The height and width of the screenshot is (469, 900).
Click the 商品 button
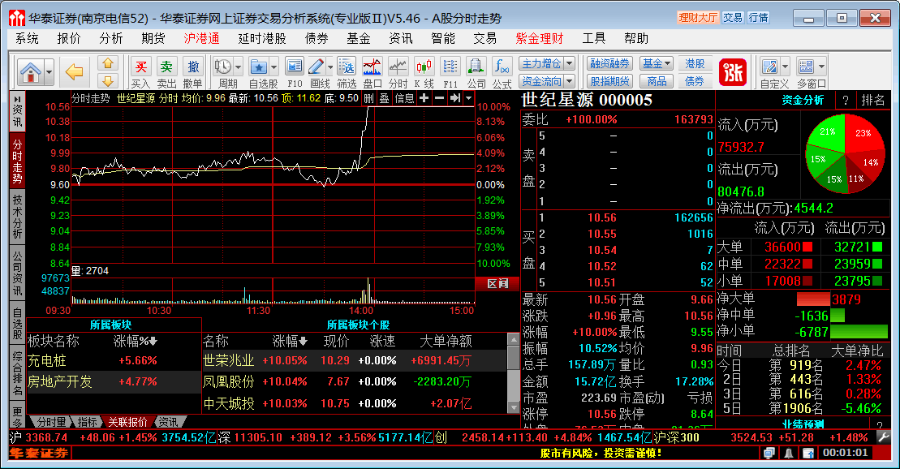(x=657, y=81)
